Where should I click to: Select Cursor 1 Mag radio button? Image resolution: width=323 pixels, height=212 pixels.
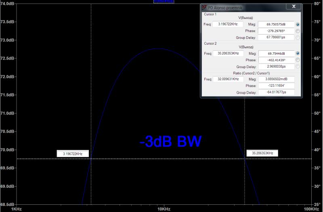[298, 25]
